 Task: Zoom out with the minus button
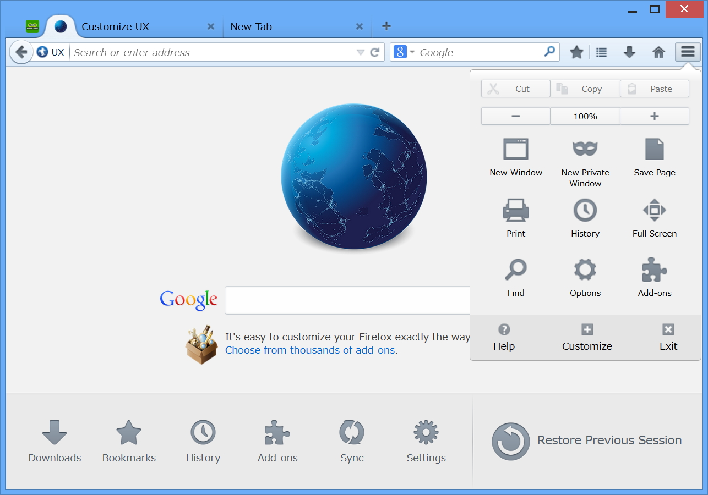pos(516,116)
